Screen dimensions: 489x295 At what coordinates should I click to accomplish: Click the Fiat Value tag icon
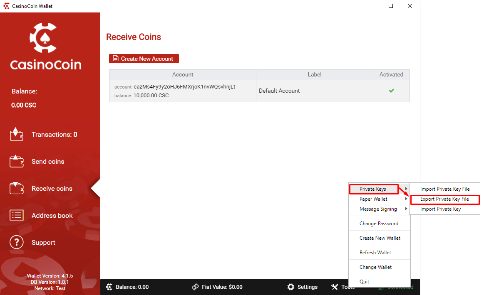(195, 287)
